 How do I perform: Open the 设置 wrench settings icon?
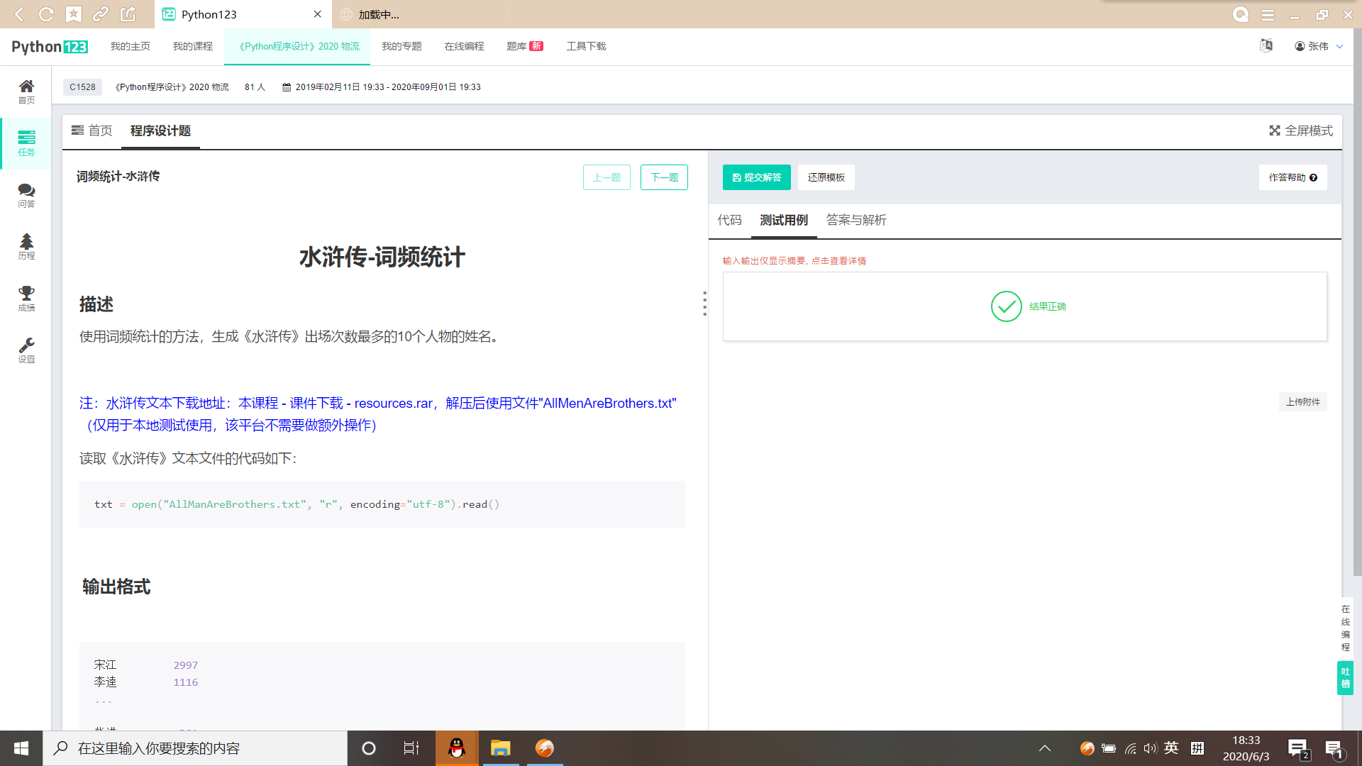tap(26, 350)
